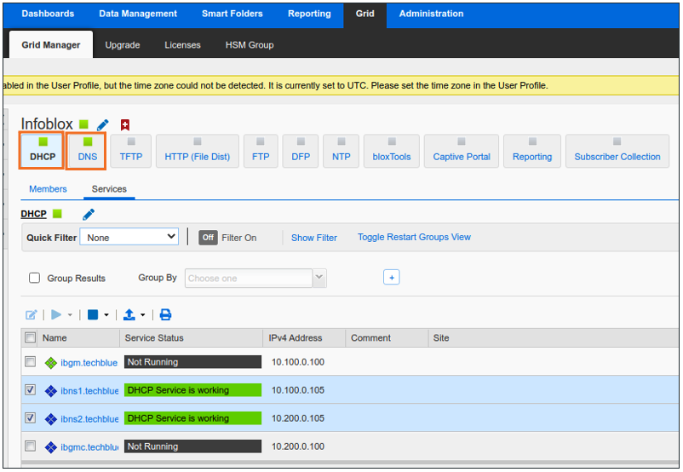Click the plus button beside Group By
683x472 pixels.
(391, 278)
